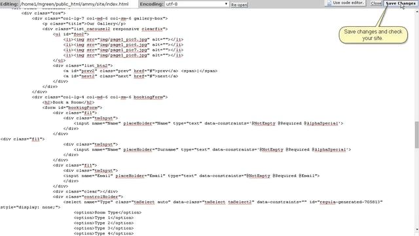Click the ul id="foo2" line
Viewport: 419px width, 236px height.
(x=71, y=34)
